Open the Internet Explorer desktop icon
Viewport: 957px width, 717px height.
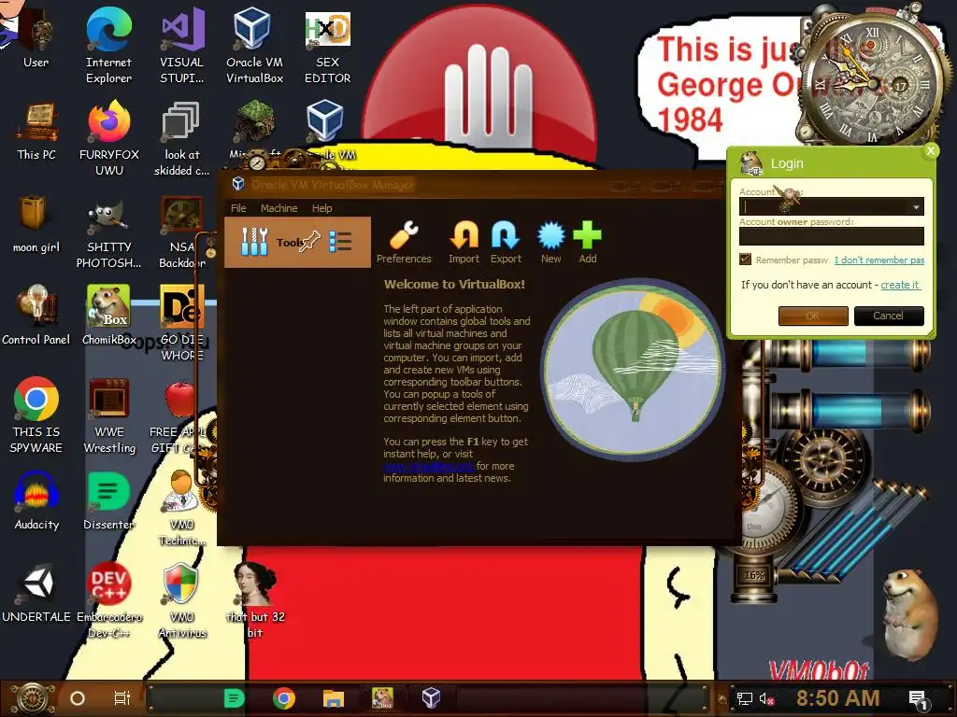tap(108, 46)
